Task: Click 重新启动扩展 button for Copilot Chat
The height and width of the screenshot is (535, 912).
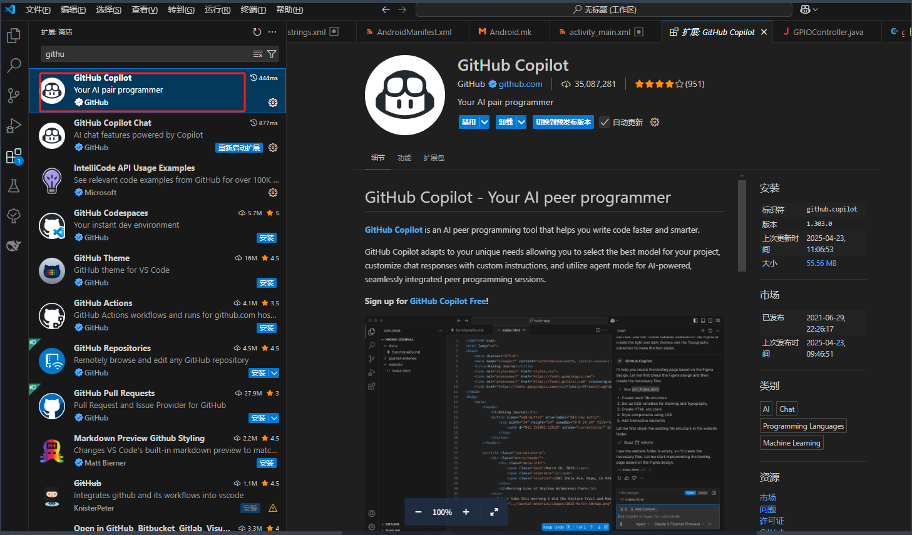Action: click(238, 148)
